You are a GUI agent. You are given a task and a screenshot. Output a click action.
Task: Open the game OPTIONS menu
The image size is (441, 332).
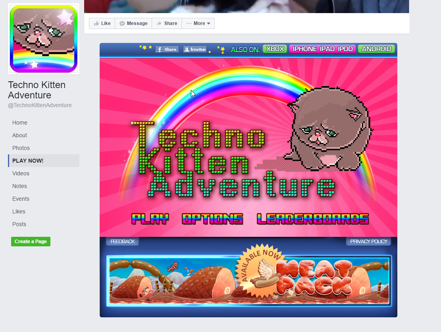(212, 219)
